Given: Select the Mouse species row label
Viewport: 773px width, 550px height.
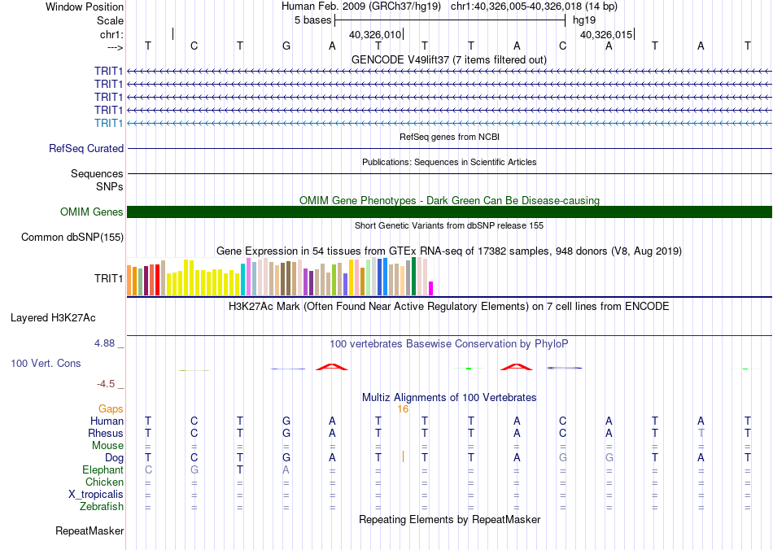Looking at the screenshot, I should pyautogui.click(x=107, y=446).
